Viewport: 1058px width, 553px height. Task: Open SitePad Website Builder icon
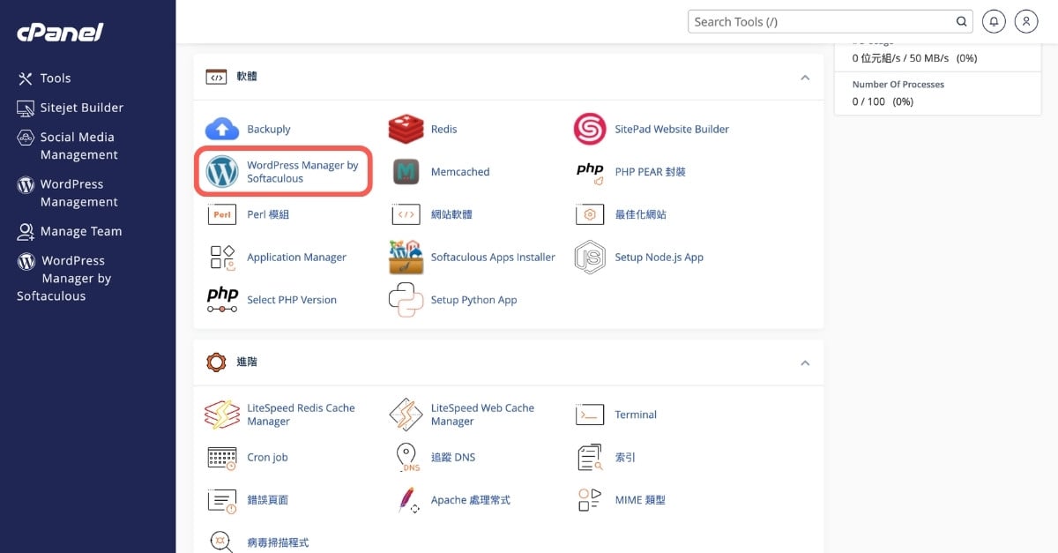tap(590, 129)
